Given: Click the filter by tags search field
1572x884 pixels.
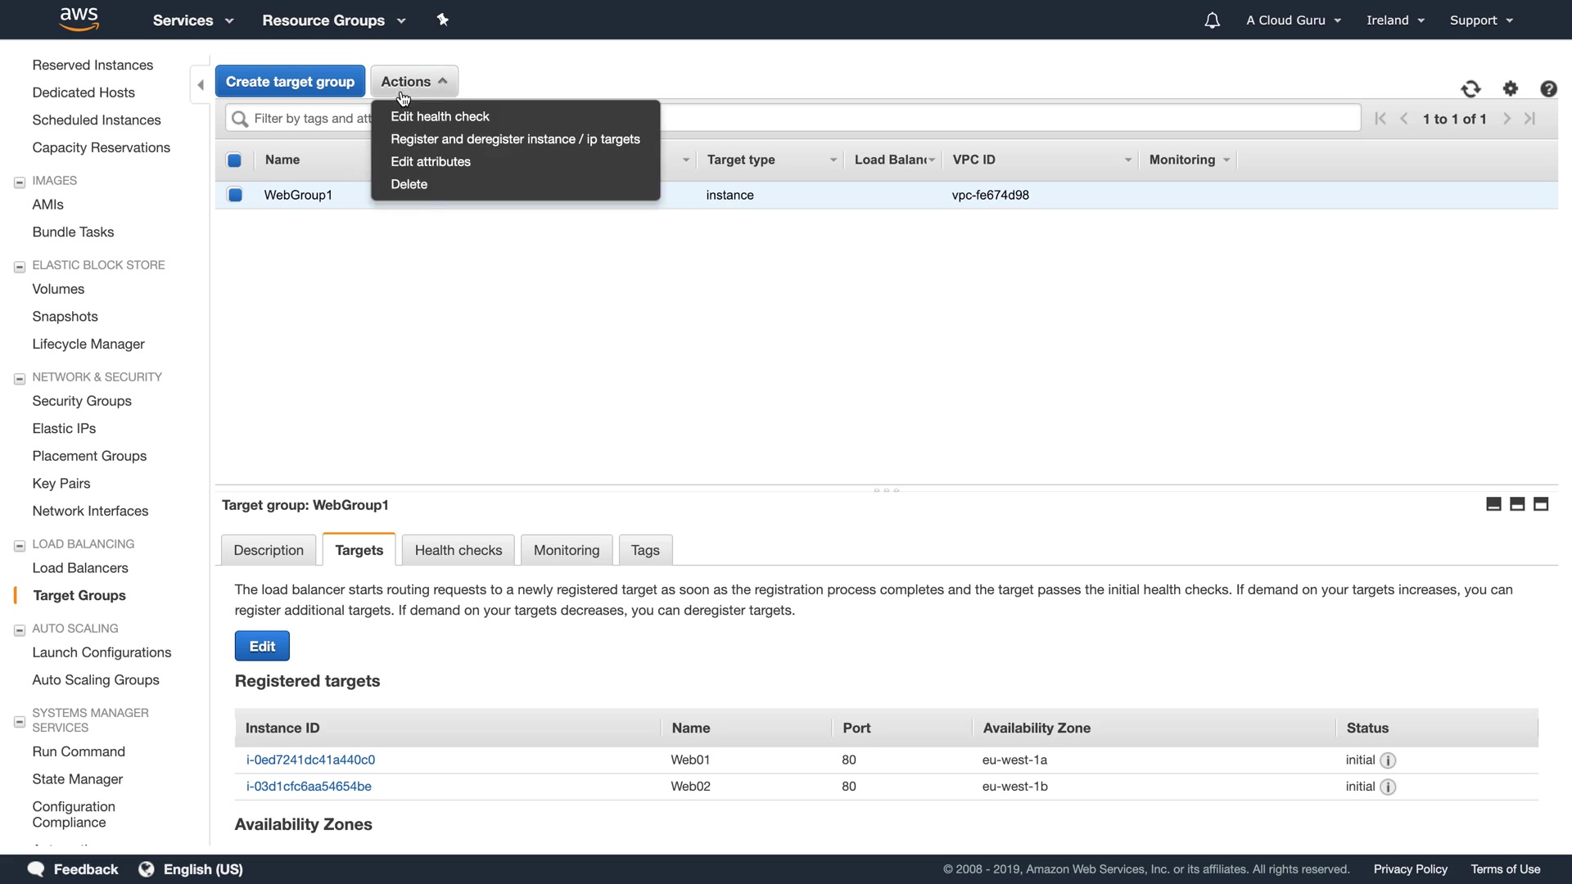Looking at the screenshot, I should coord(311,119).
